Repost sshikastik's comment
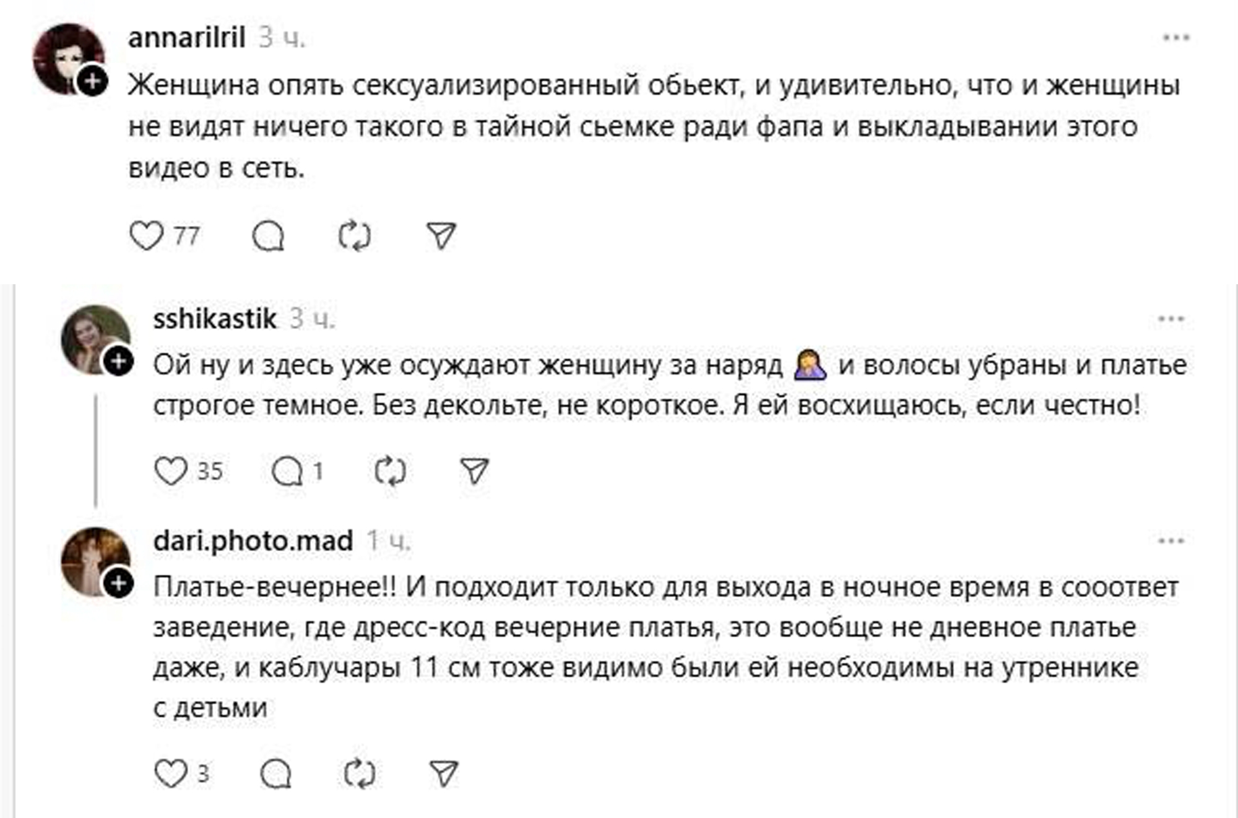The height and width of the screenshot is (818, 1238). [x=391, y=471]
